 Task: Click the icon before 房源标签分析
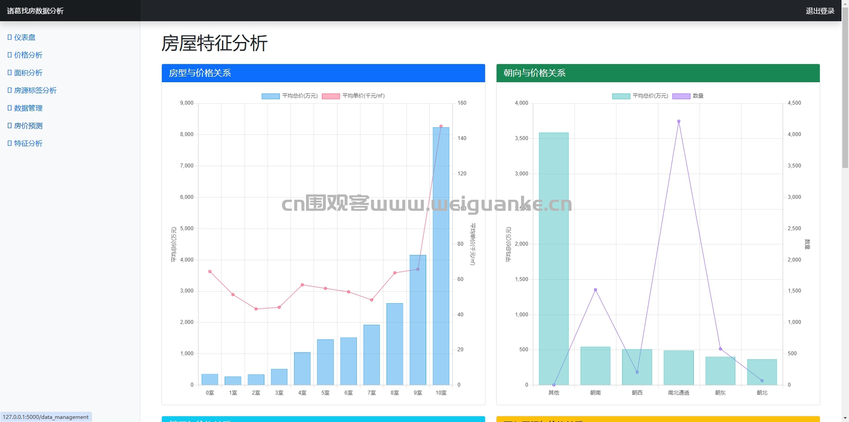(10, 91)
